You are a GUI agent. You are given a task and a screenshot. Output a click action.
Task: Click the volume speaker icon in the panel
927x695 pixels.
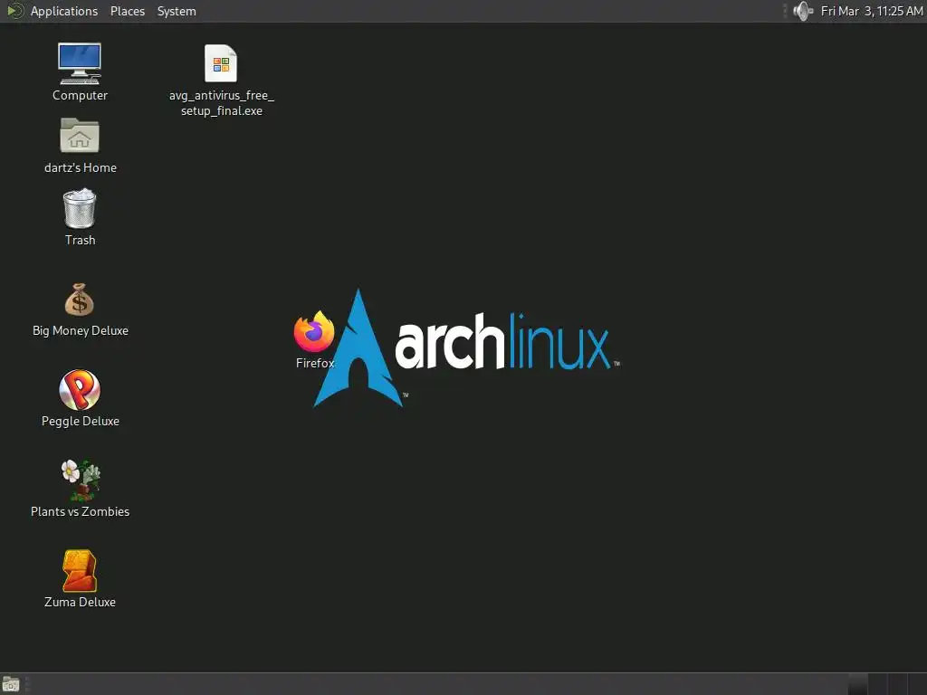point(804,11)
